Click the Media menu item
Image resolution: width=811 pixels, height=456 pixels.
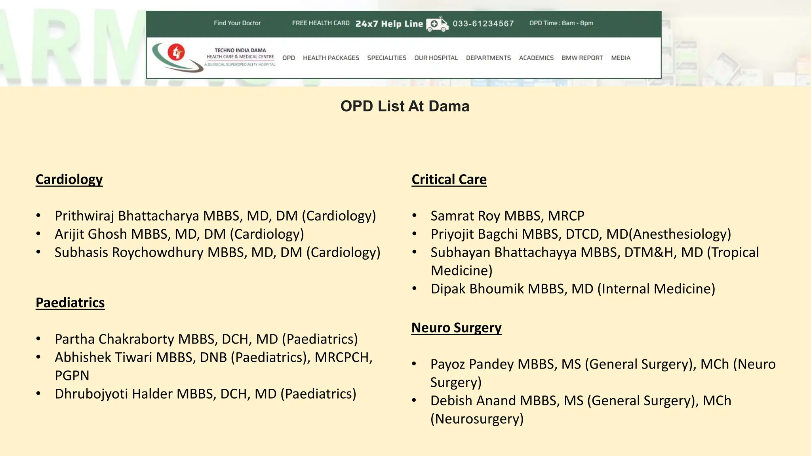[621, 58]
